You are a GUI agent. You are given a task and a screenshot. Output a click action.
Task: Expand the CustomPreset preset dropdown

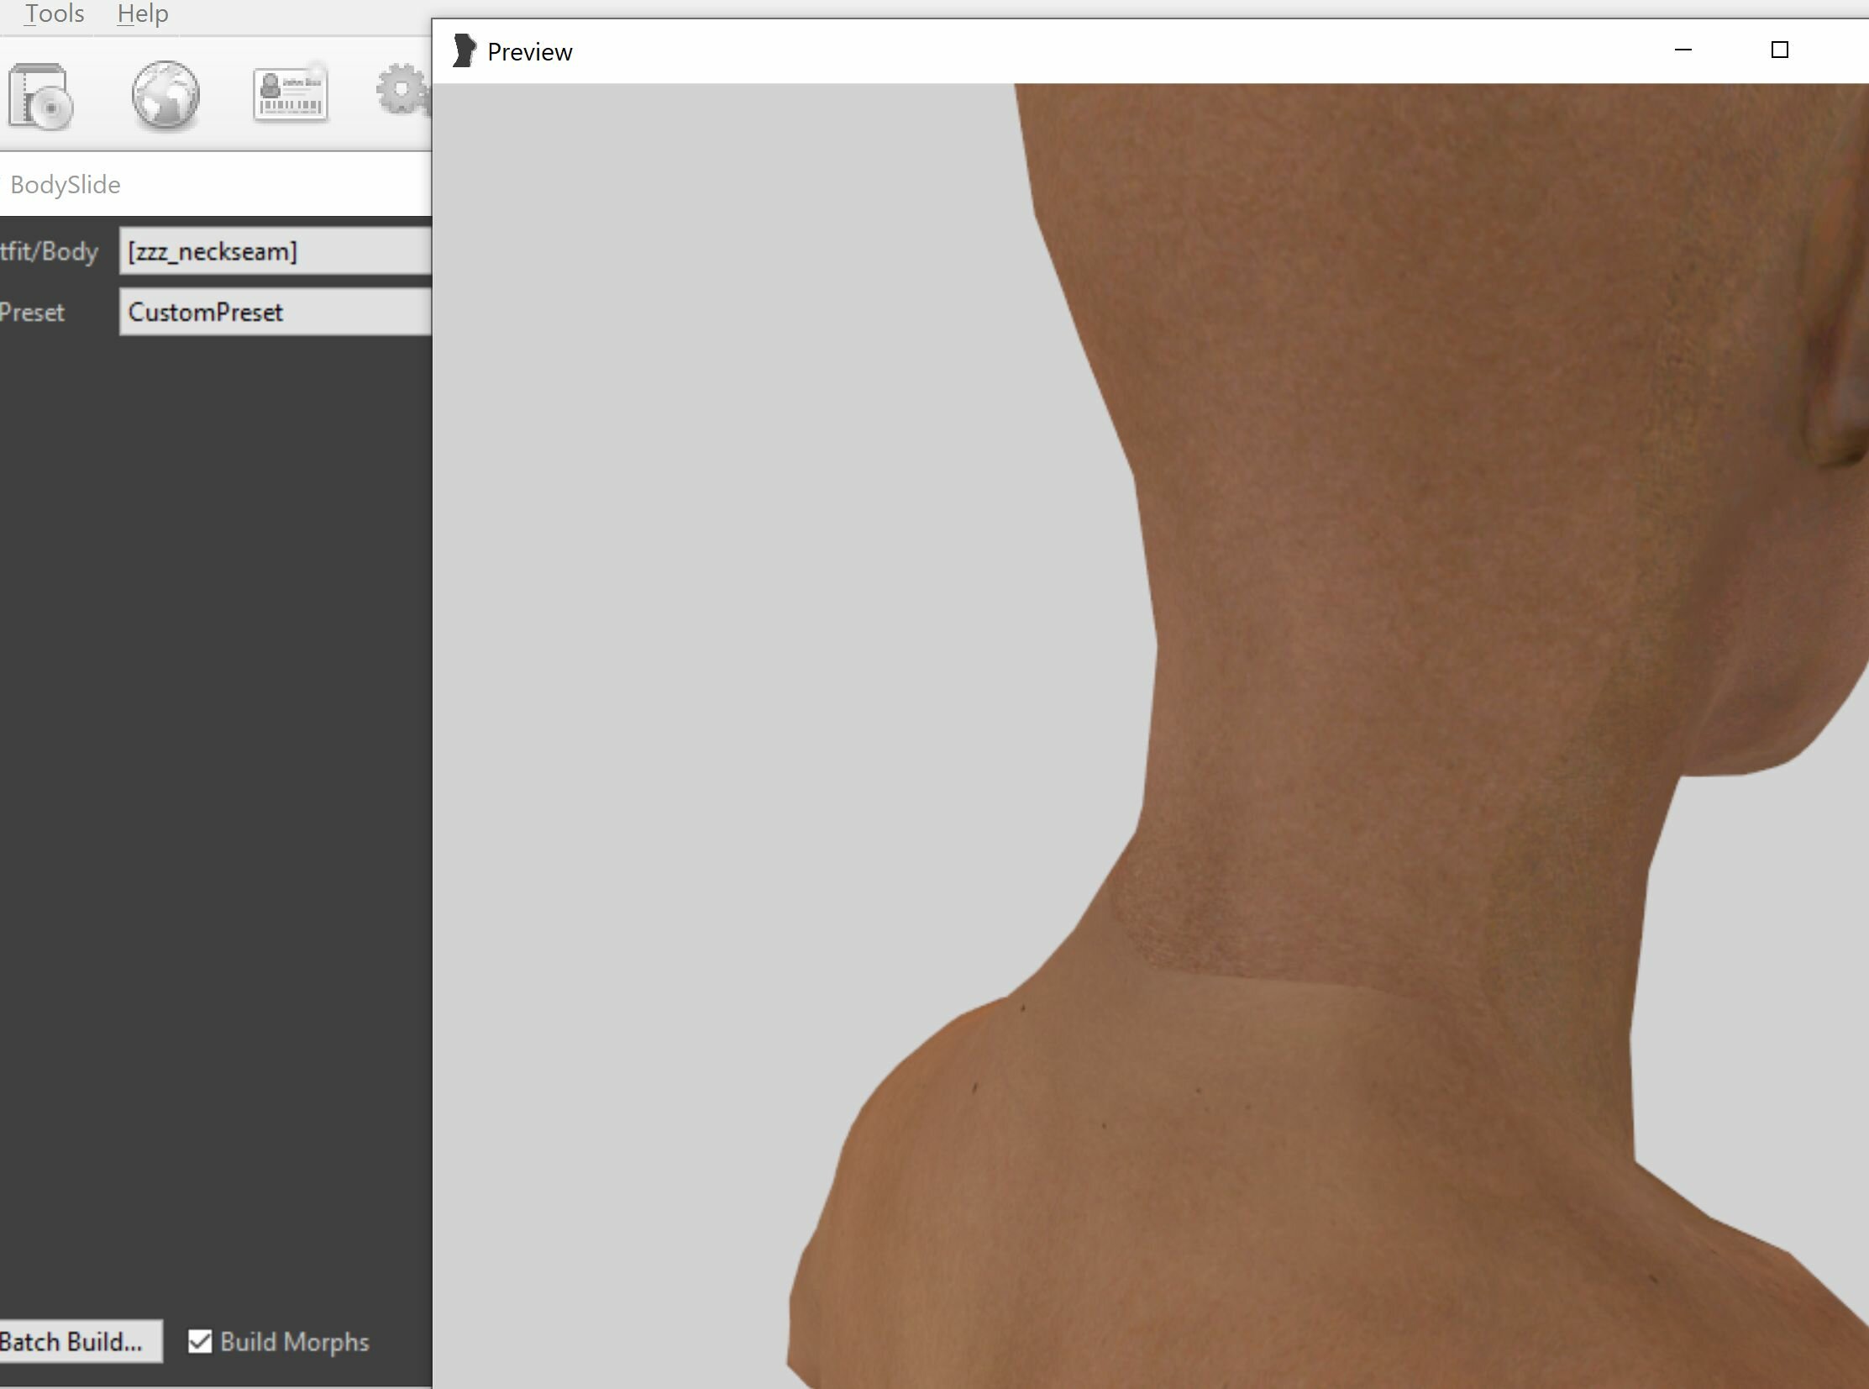[276, 312]
